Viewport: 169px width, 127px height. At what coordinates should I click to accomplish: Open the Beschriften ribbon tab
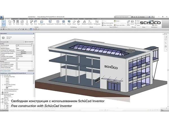tap(37, 19)
